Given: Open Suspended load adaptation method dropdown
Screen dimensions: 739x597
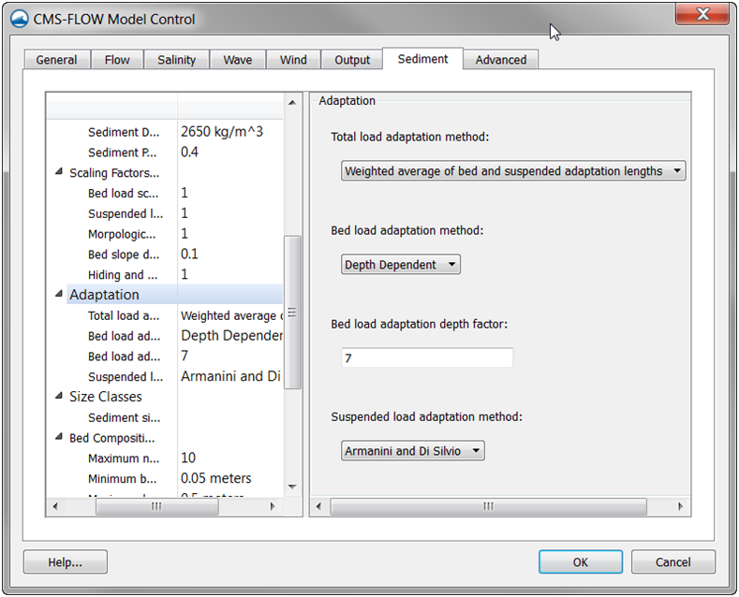Looking at the screenshot, I should pos(413,451).
